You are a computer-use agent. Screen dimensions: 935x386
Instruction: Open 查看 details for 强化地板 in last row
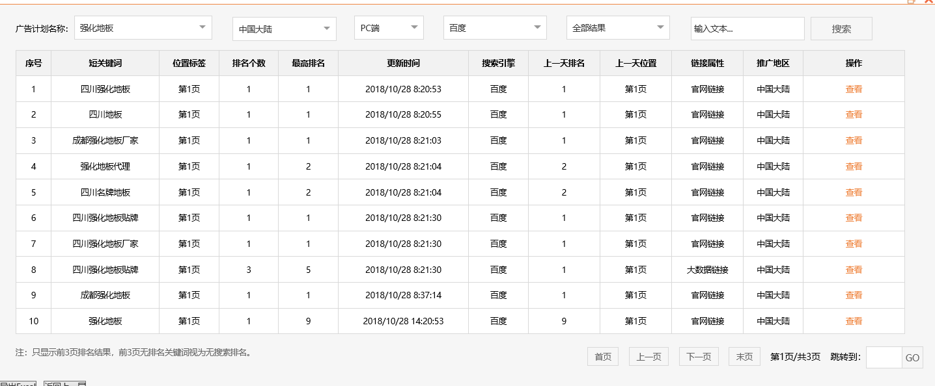[x=853, y=320]
